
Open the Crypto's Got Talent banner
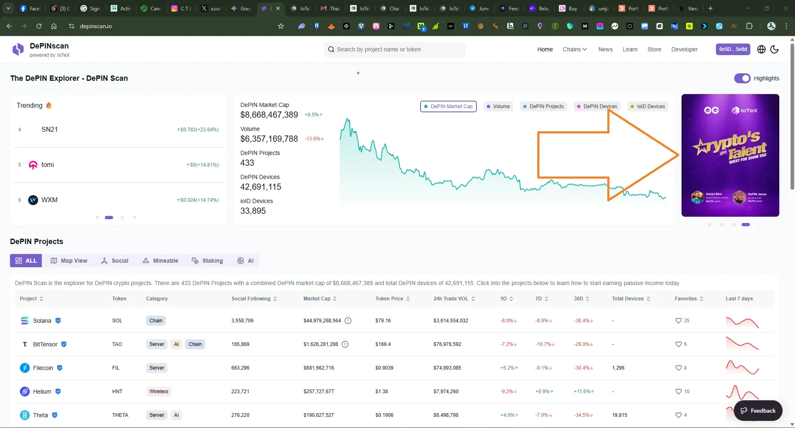[730, 155]
